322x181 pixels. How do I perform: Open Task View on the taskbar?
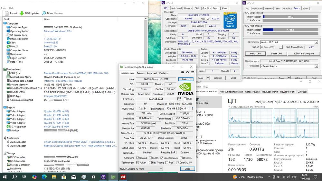[24, 177]
